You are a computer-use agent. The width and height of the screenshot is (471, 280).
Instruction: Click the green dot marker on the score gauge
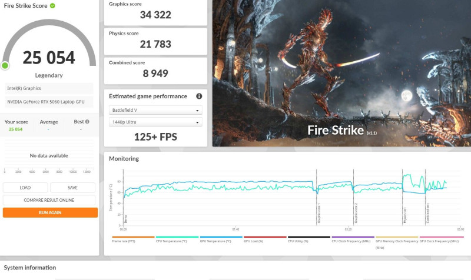point(5,65)
